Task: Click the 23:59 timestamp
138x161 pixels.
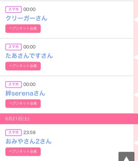Action: pos(30,133)
